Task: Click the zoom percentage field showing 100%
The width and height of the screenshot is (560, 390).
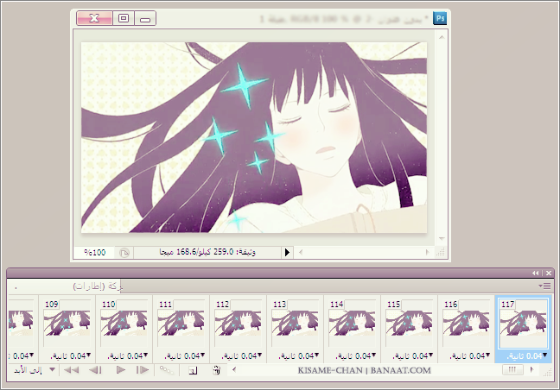Action: [94, 253]
